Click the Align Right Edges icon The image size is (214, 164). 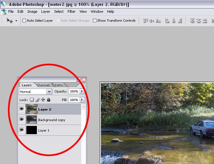click(x=180, y=21)
